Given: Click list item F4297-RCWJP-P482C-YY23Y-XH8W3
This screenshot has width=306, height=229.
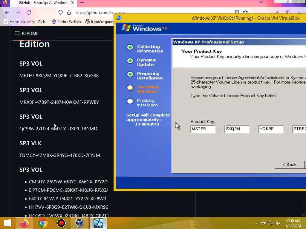Looking at the screenshot, I should tap(68, 199).
